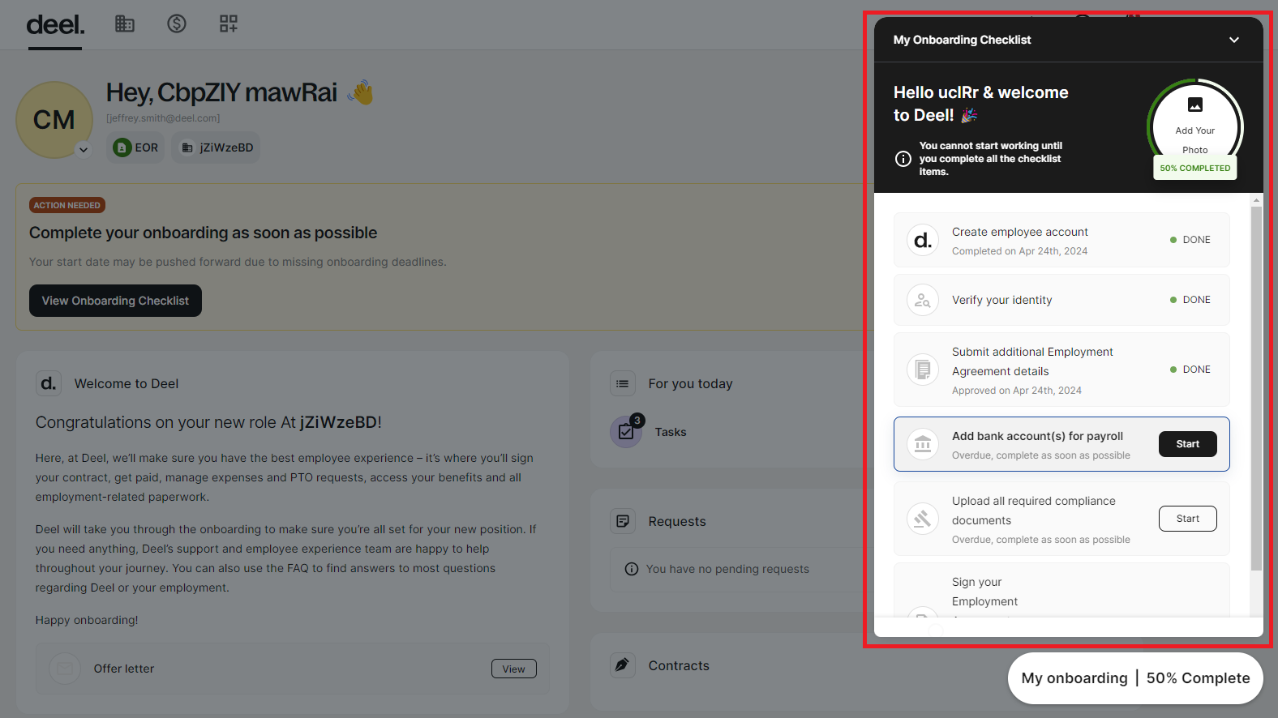Screen dimensions: 1278x718
Task: Click the Create employee account d. icon
Action: 923,240
